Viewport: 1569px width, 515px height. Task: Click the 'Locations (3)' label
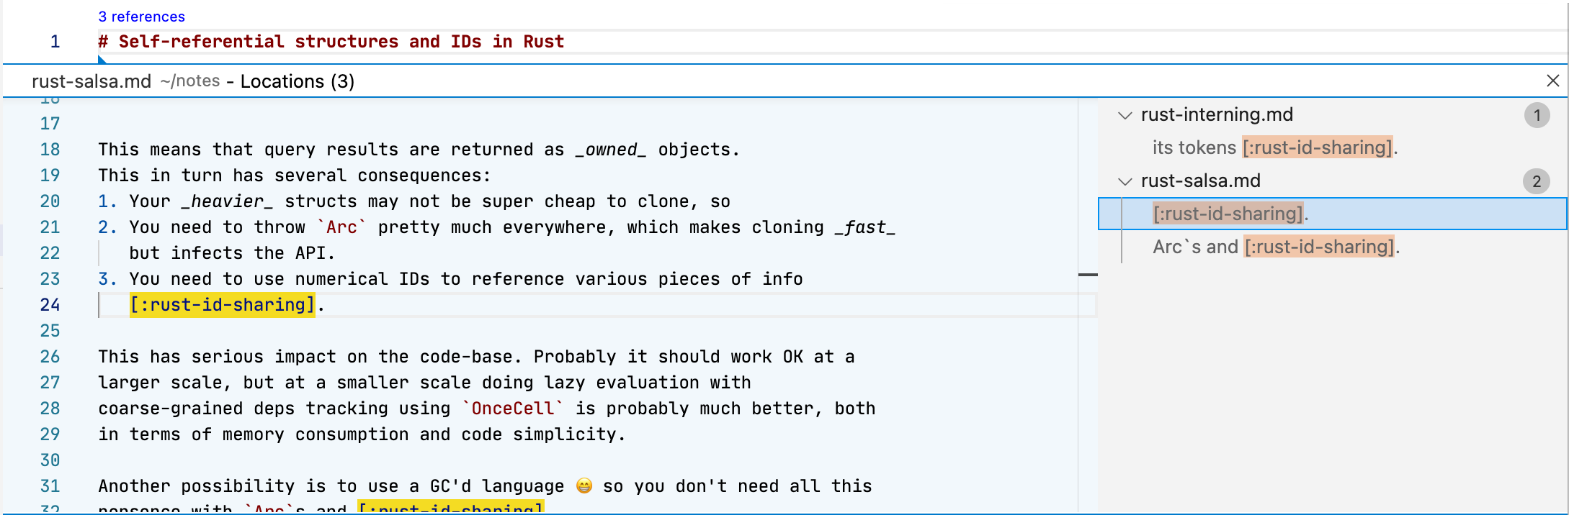(297, 81)
